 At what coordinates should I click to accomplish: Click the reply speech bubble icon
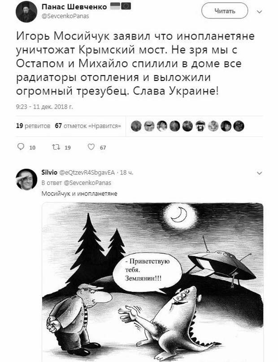tap(21, 147)
